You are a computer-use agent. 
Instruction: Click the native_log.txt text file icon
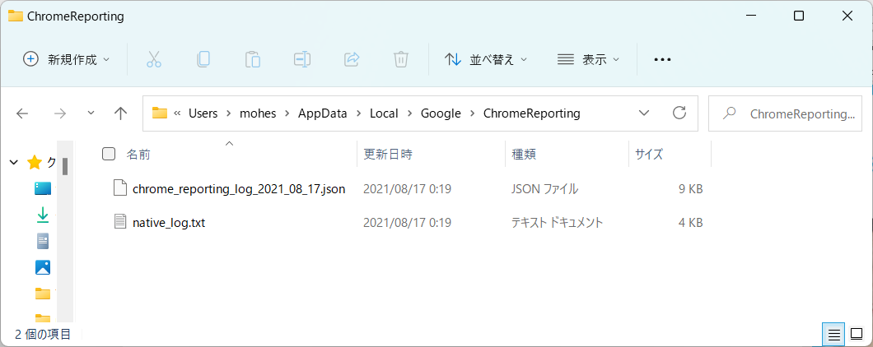pyautogui.click(x=120, y=223)
